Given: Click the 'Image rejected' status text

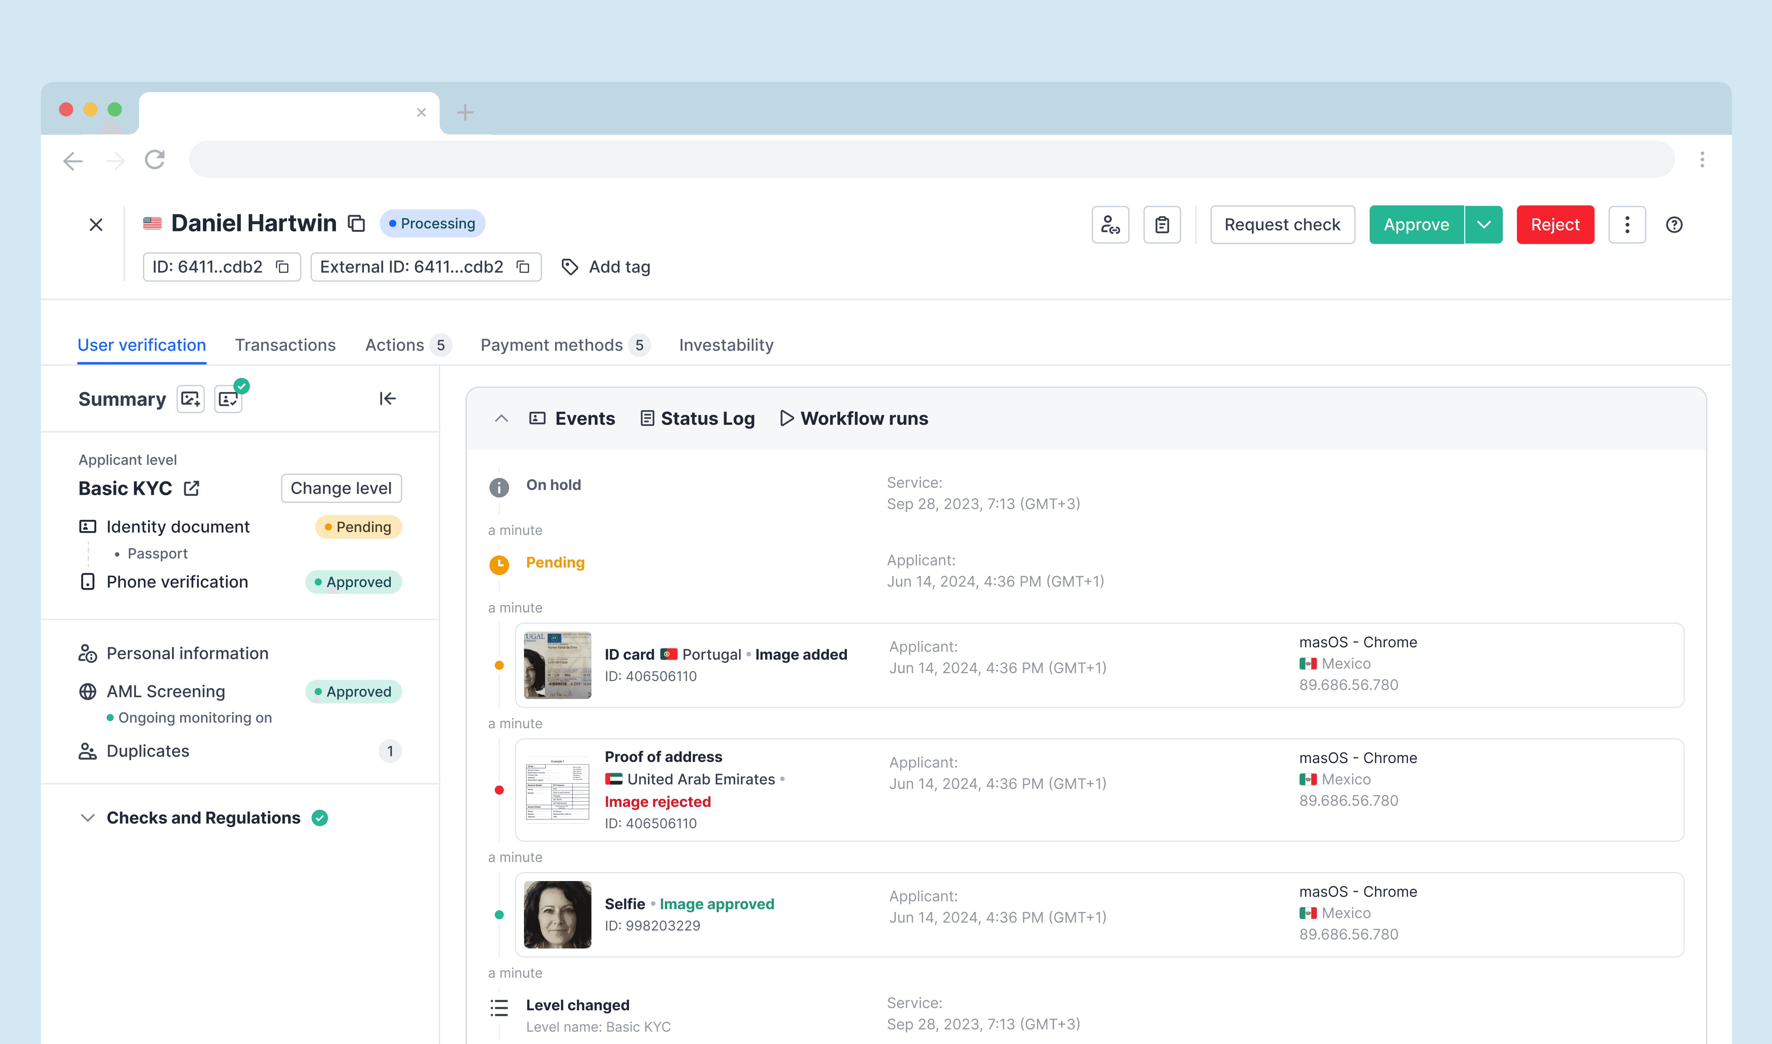Looking at the screenshot, I should pos(658,802).
